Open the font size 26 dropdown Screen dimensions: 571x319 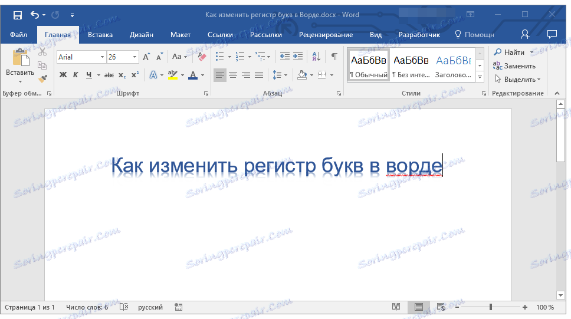tap(134, 57)
